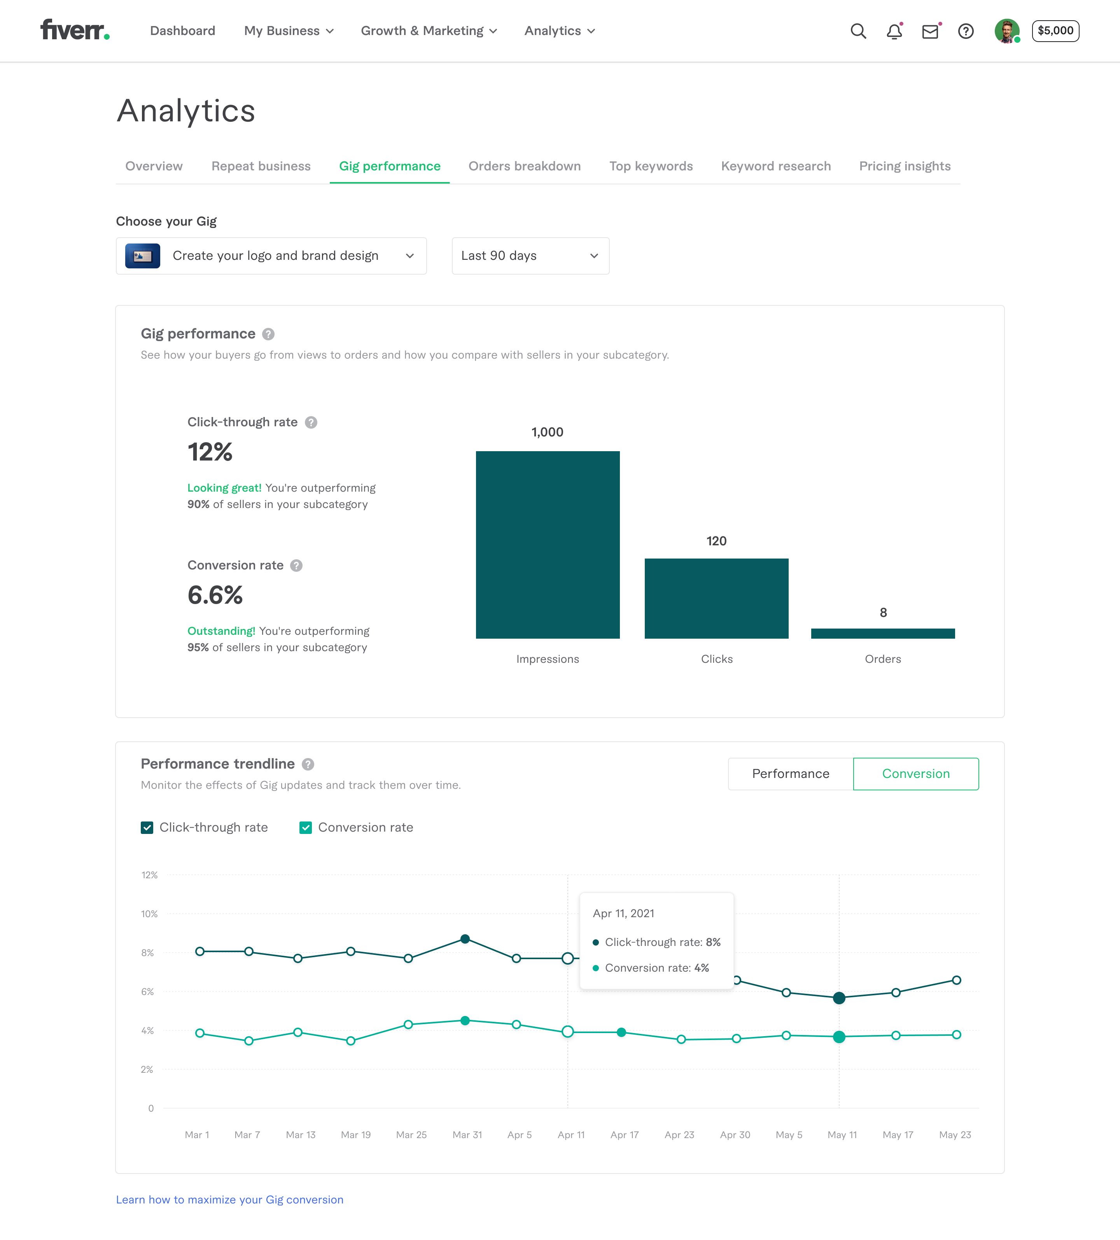Open the messages envelope icon
Viewport: 1120px width, 1240px height.
pos(930,31)
